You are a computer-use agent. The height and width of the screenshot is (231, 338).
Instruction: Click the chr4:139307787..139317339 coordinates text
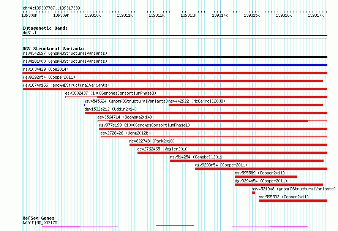click(51, 8)
